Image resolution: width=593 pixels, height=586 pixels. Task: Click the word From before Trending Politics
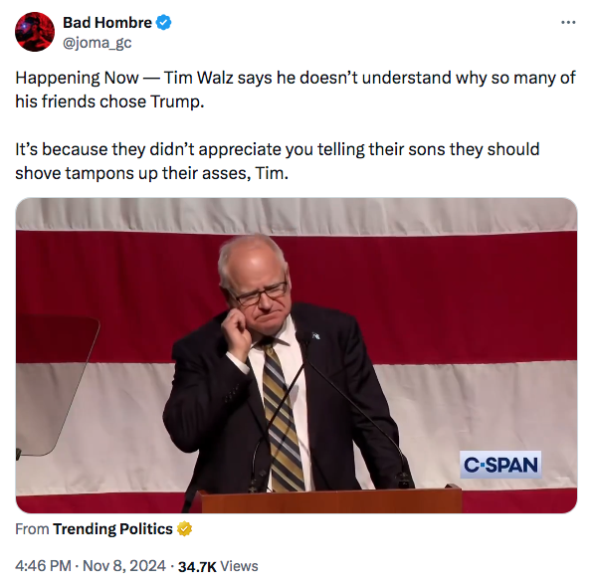(32, 529)
